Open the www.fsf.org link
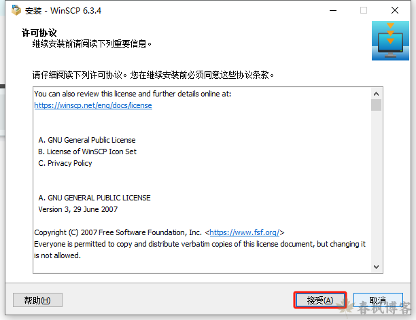Screen dimensions: 416x320 pos(245,232)
